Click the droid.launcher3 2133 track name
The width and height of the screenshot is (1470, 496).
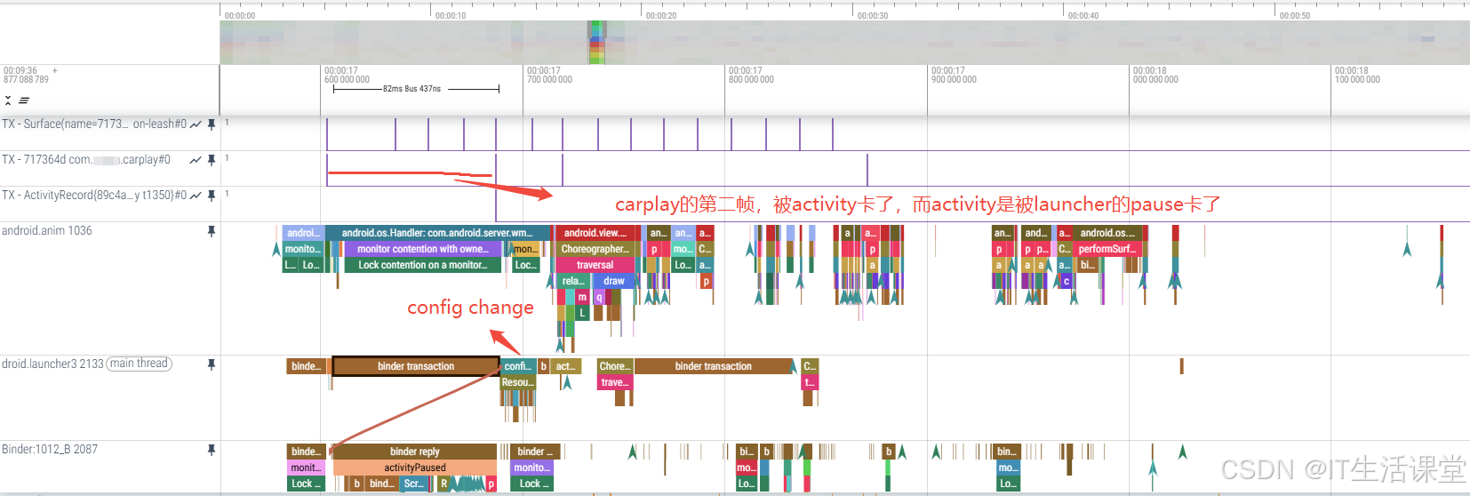(x=52, y=364)
